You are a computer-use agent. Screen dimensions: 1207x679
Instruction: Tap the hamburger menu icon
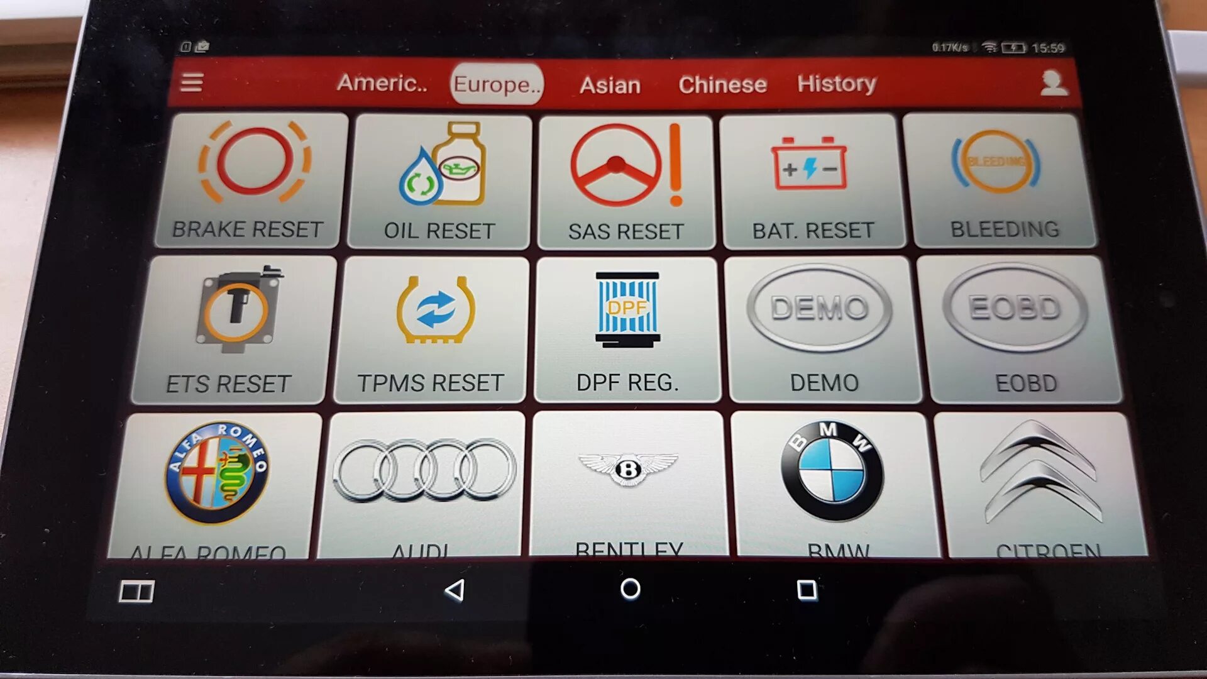pyautogui.click(x=192, y=83)
